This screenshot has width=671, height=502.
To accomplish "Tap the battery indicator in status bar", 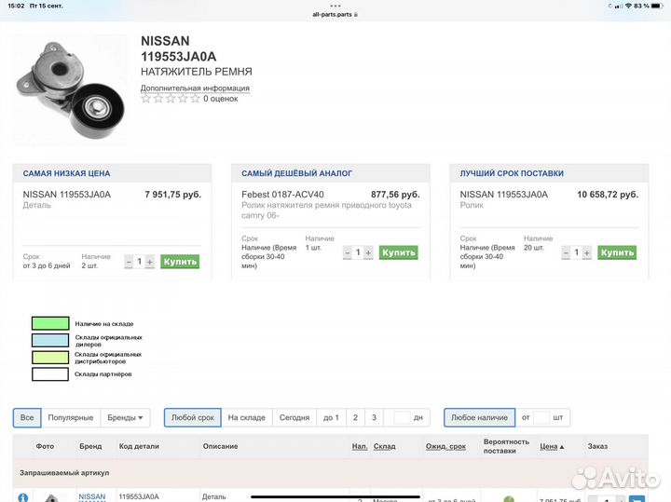I will 657,6.
